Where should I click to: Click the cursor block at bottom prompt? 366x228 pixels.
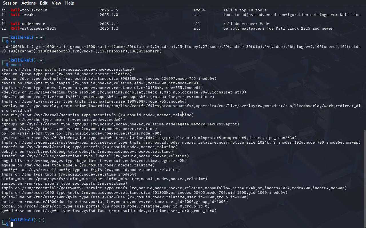pyautogui.click(x=12, y=225)
